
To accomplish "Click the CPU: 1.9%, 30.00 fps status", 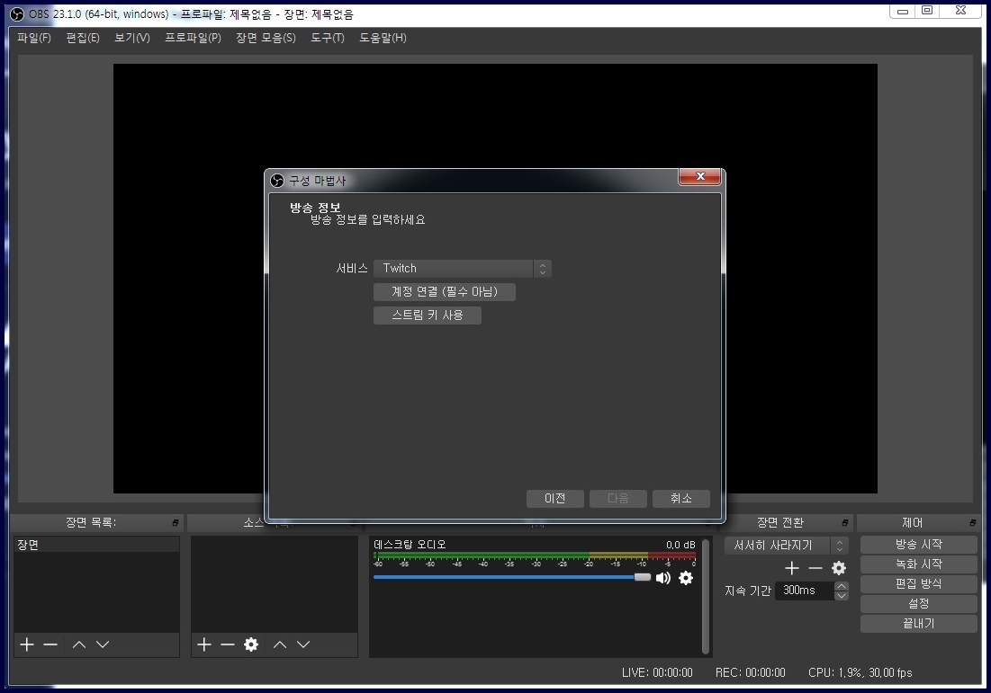I will point(860,673).
